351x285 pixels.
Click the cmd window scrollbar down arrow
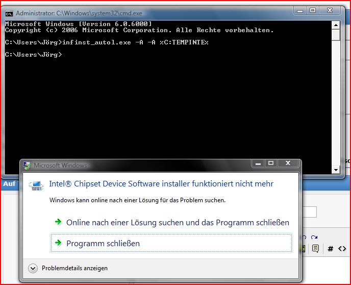(336, 170)
